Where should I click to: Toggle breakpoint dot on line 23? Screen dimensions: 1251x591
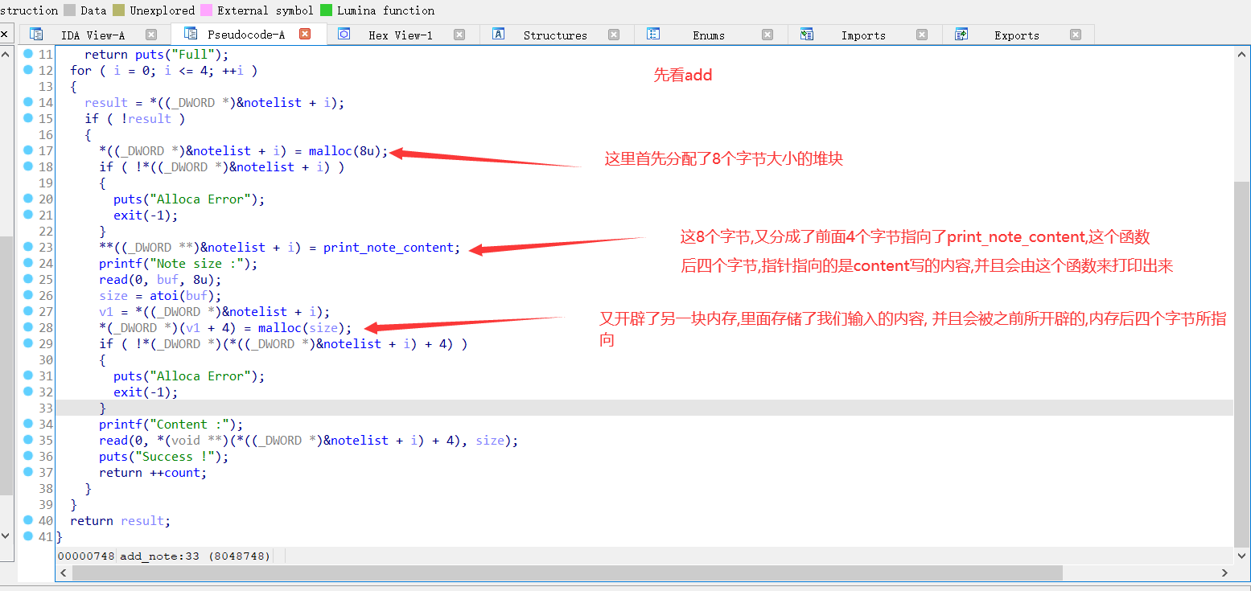coord(28,247)
